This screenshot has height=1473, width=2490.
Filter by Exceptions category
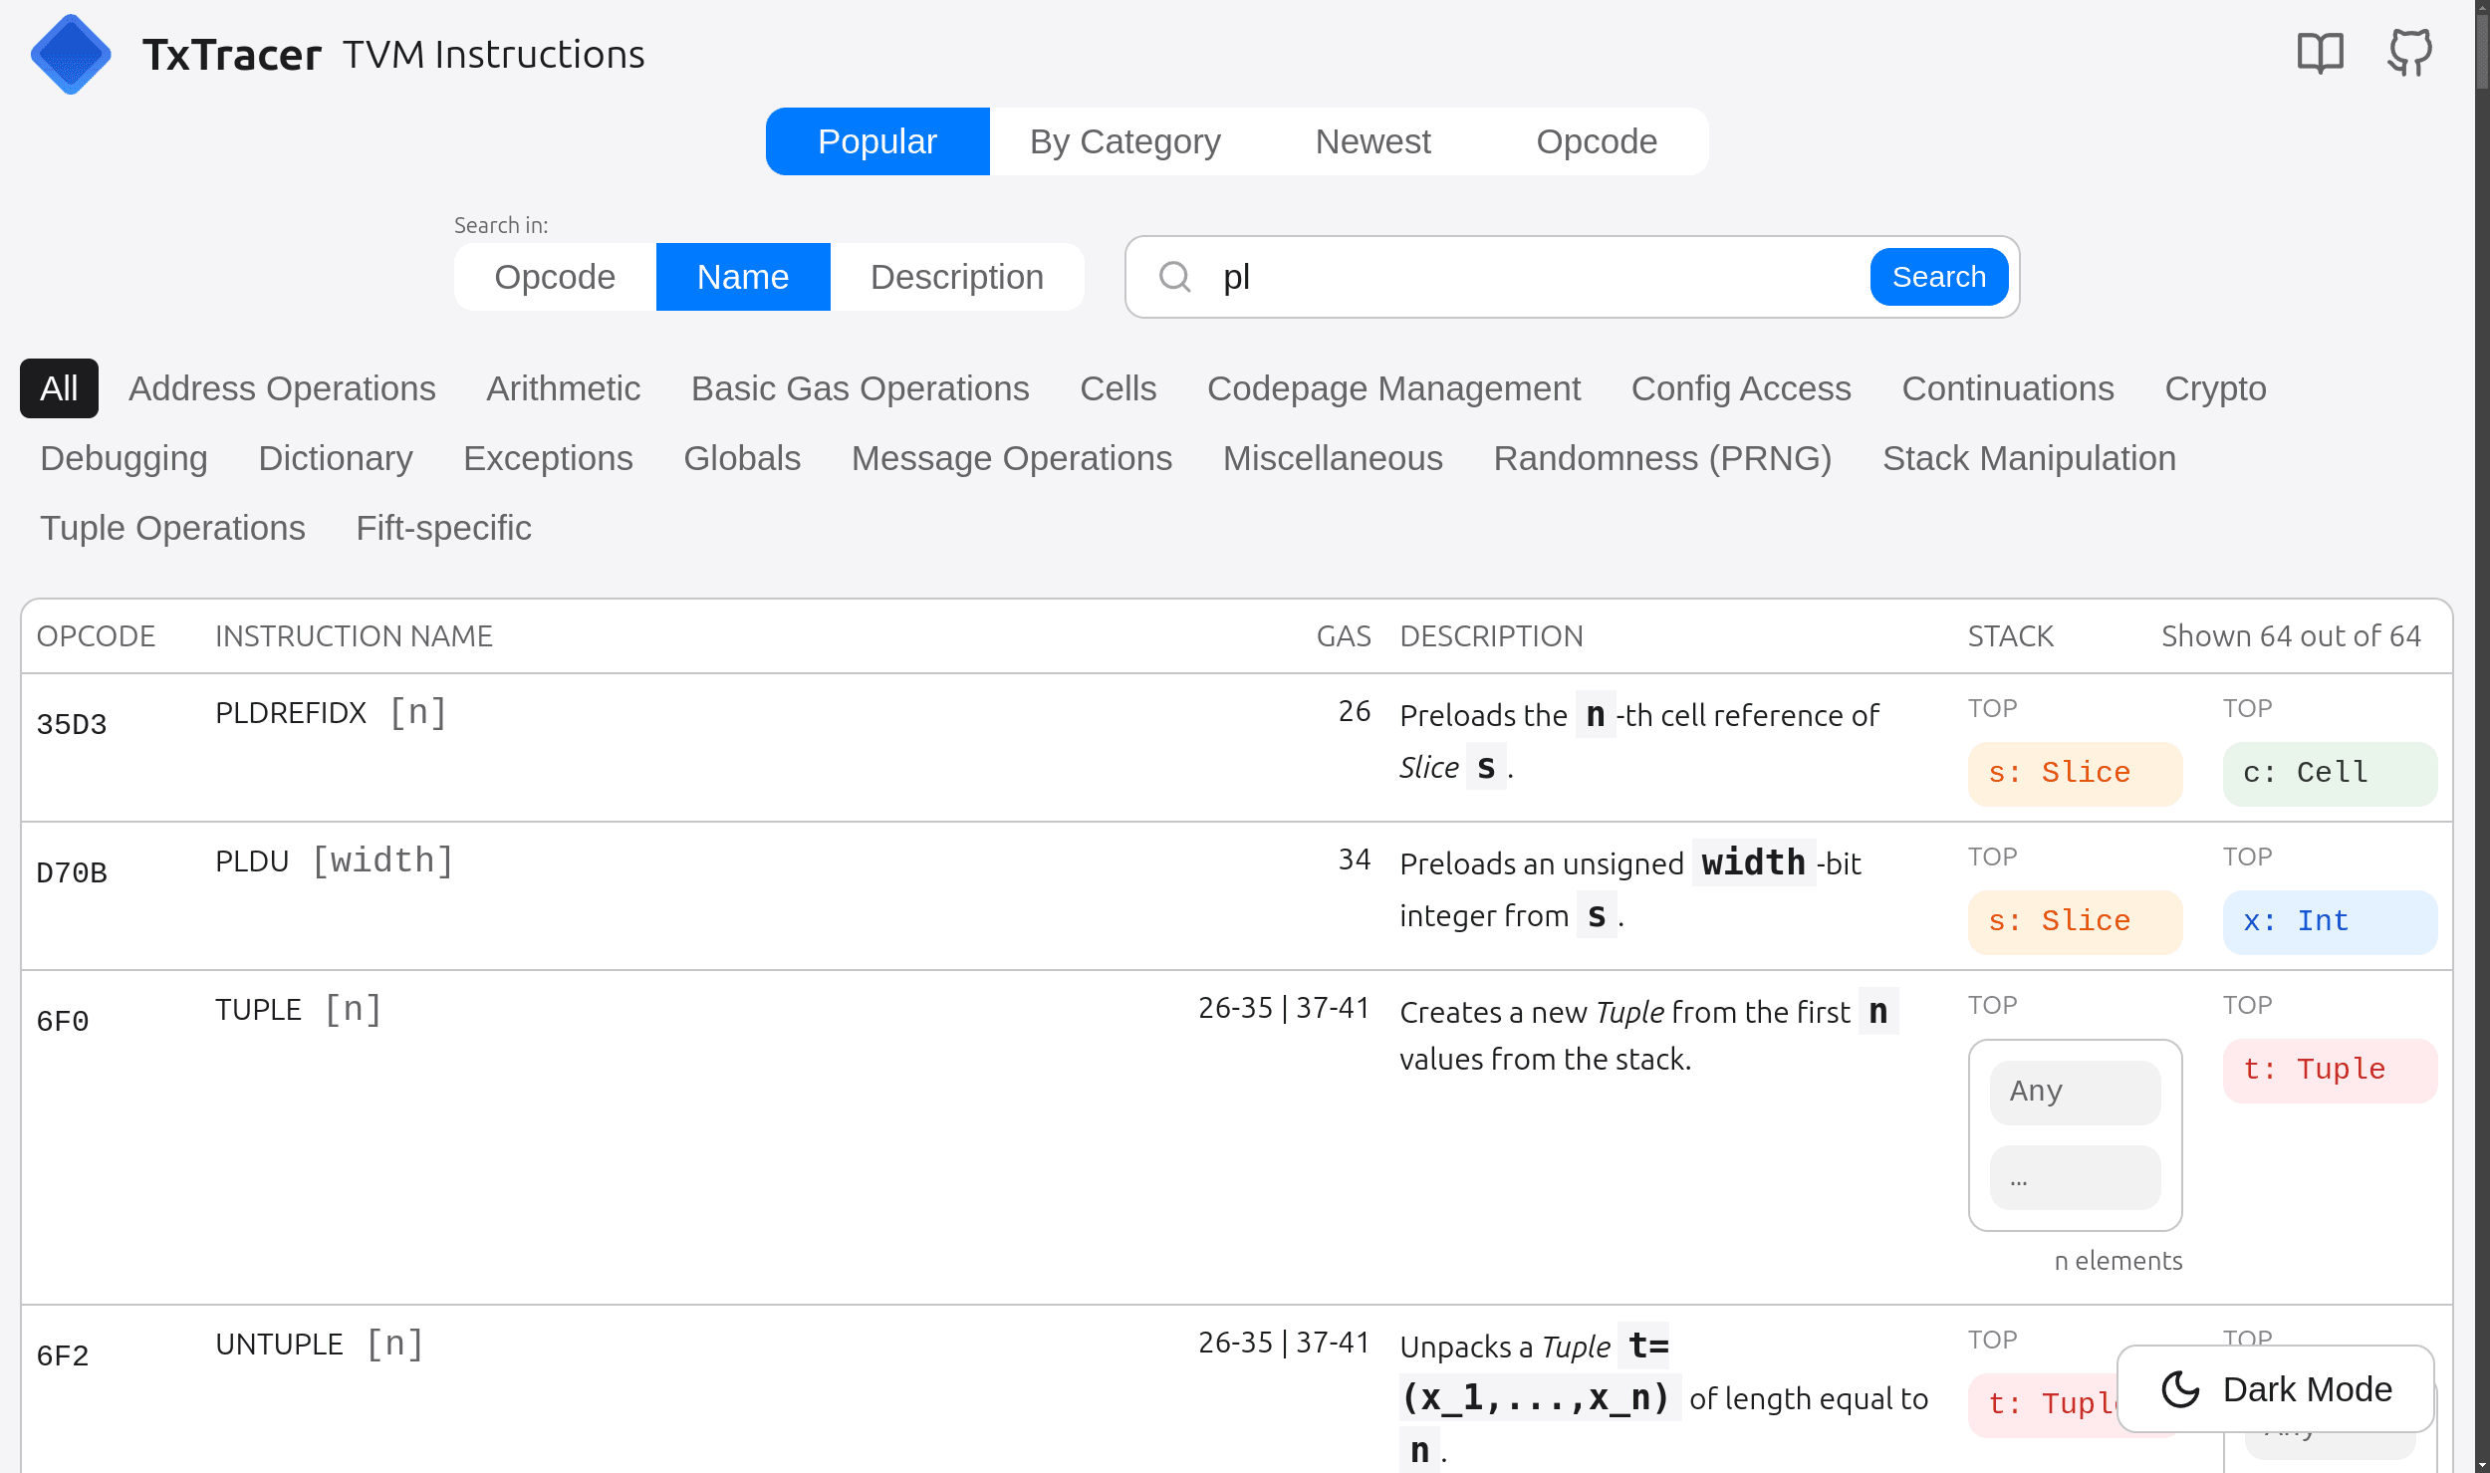548,458
